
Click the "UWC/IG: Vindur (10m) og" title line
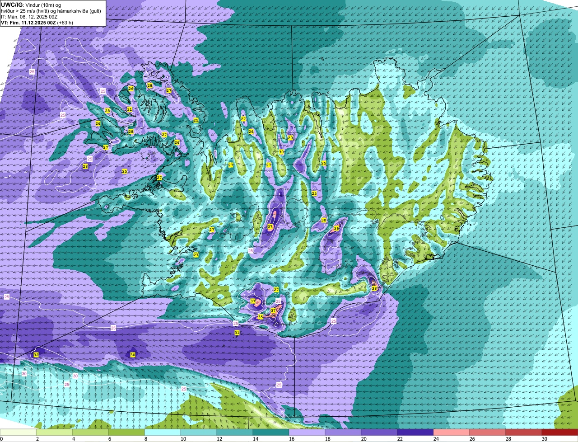31,4
